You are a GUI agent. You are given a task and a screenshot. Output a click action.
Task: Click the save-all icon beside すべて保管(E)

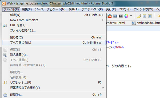[x=5, y=60]
